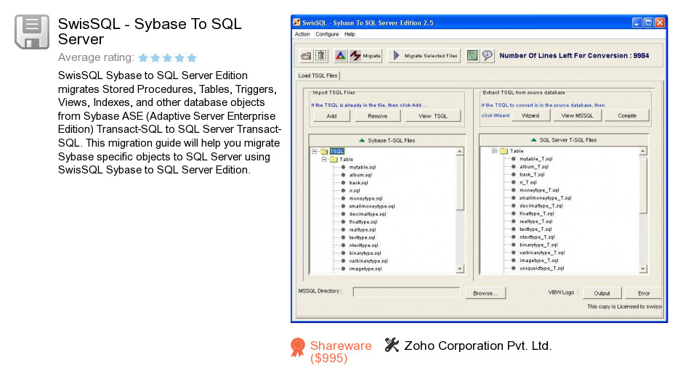
Task: Open the Error log button
Action: coord(643,293)
